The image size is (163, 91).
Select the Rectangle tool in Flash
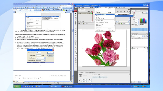click(x=76, y=28)
